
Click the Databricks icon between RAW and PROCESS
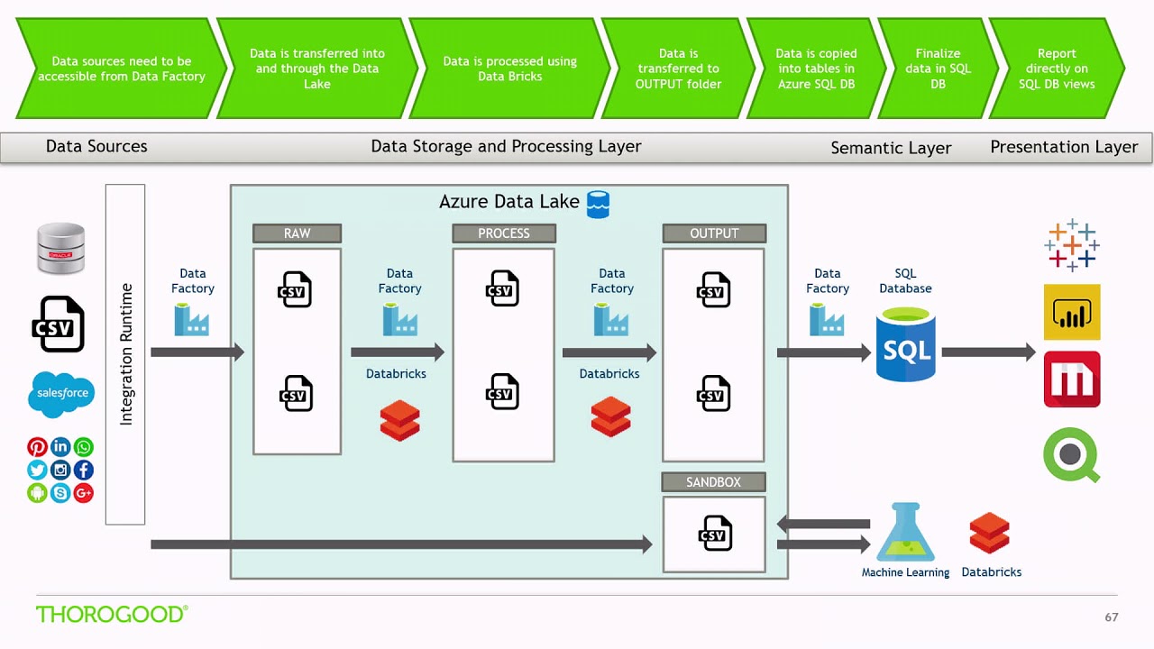click(399, 419)
